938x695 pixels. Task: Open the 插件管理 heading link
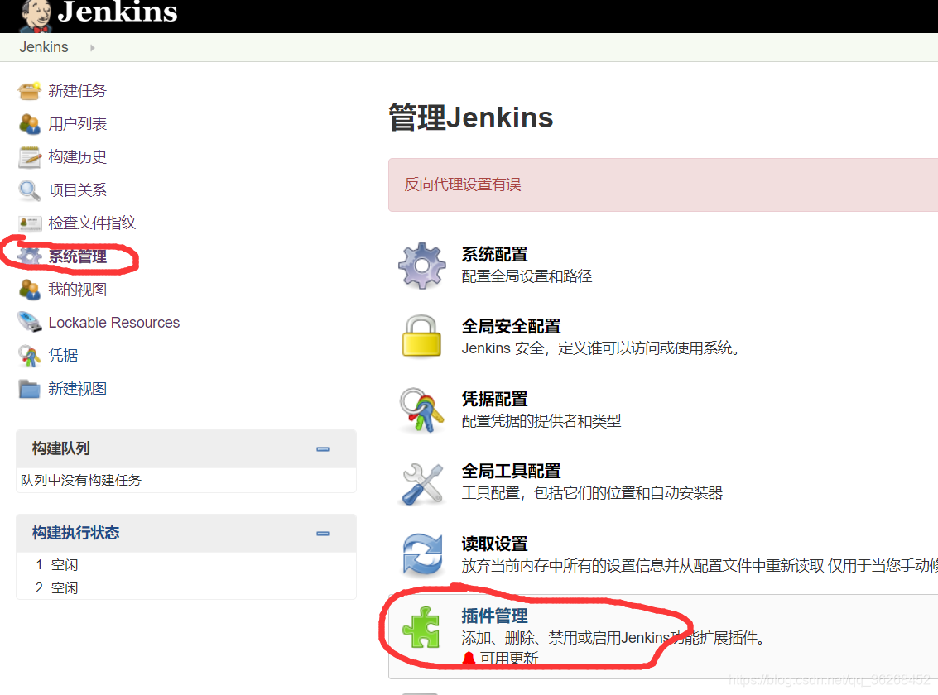(495, 616)
